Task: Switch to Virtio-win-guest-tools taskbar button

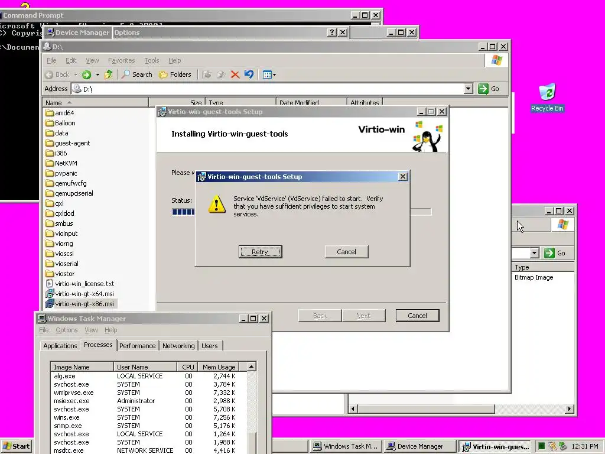Action: click(x=495, y=446)
